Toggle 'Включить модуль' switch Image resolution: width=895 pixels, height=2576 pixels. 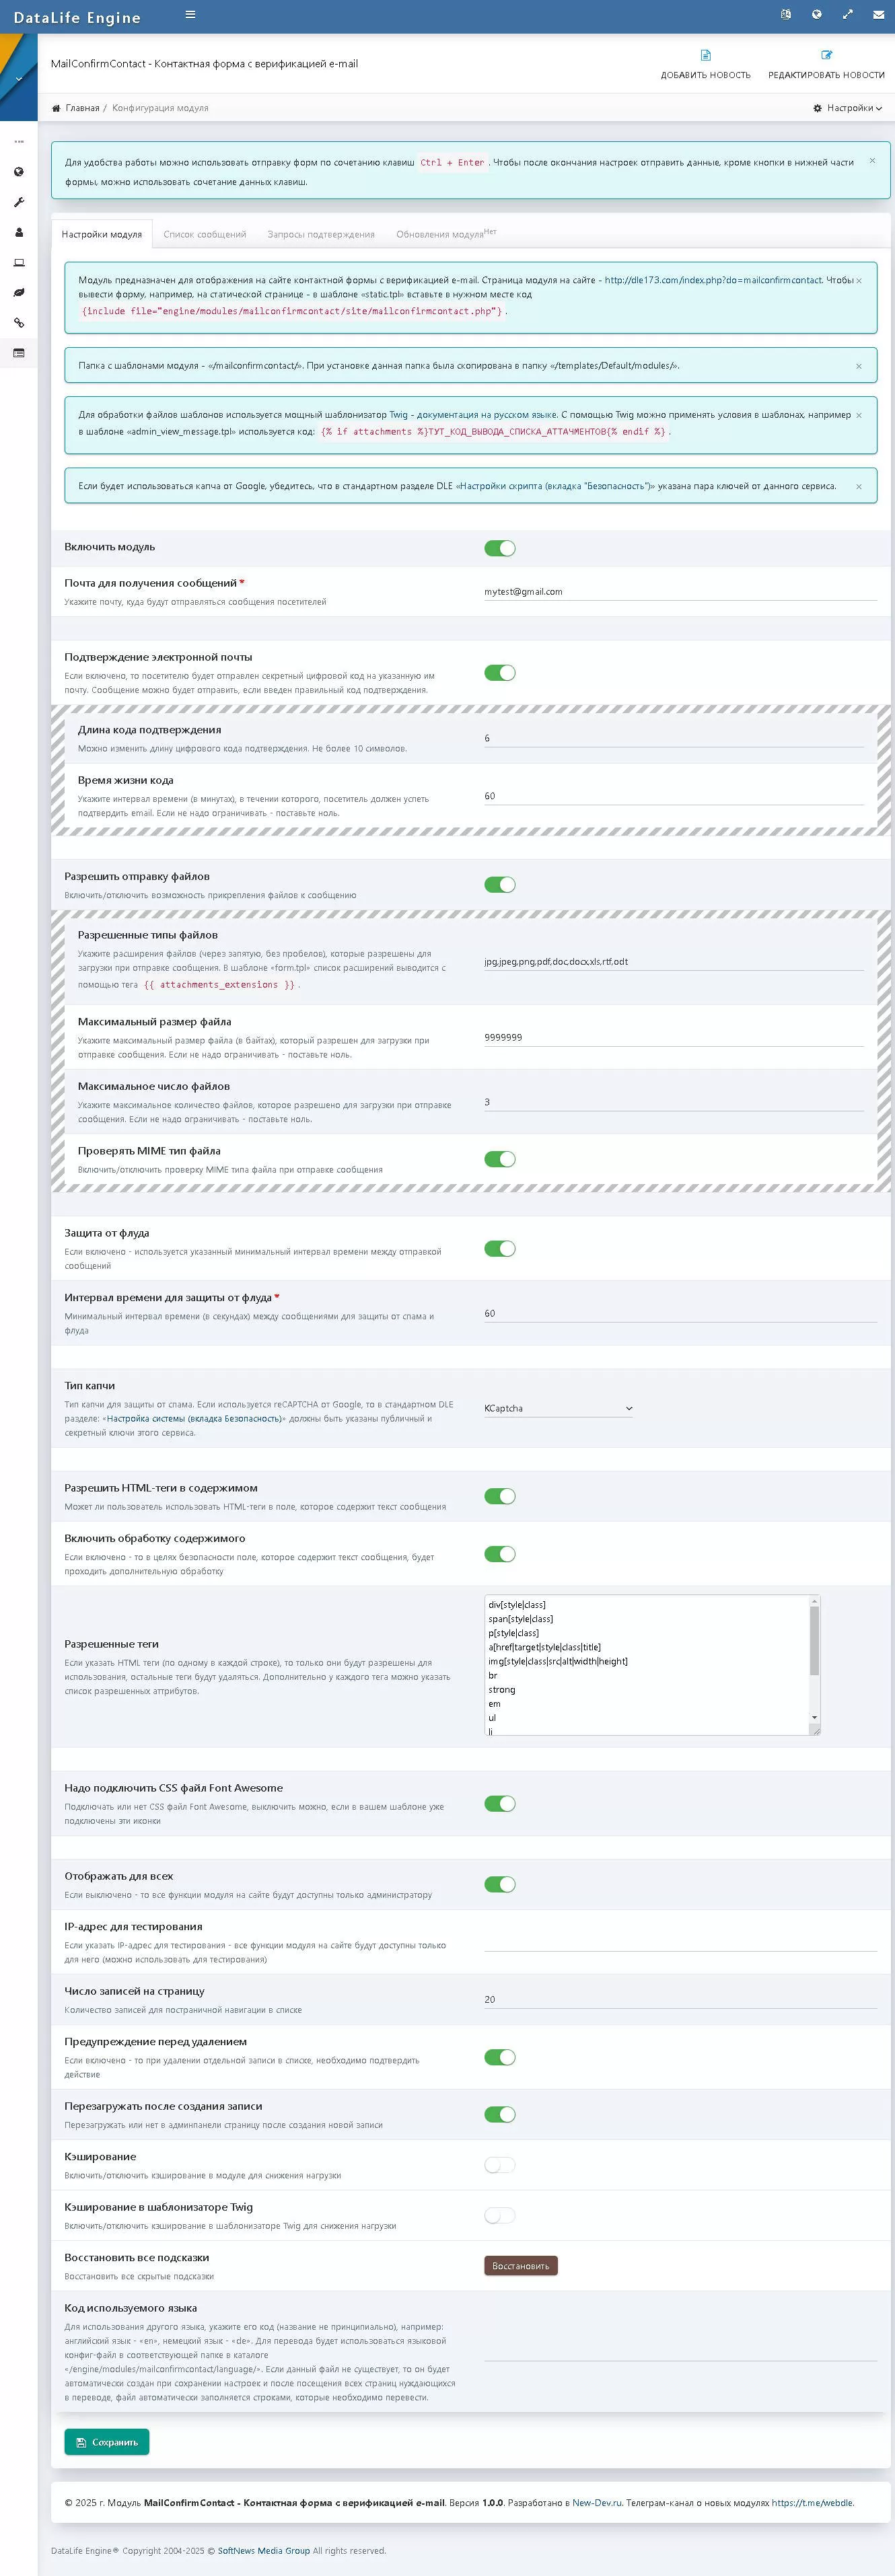pyautogui.click(x=500, y=548)
